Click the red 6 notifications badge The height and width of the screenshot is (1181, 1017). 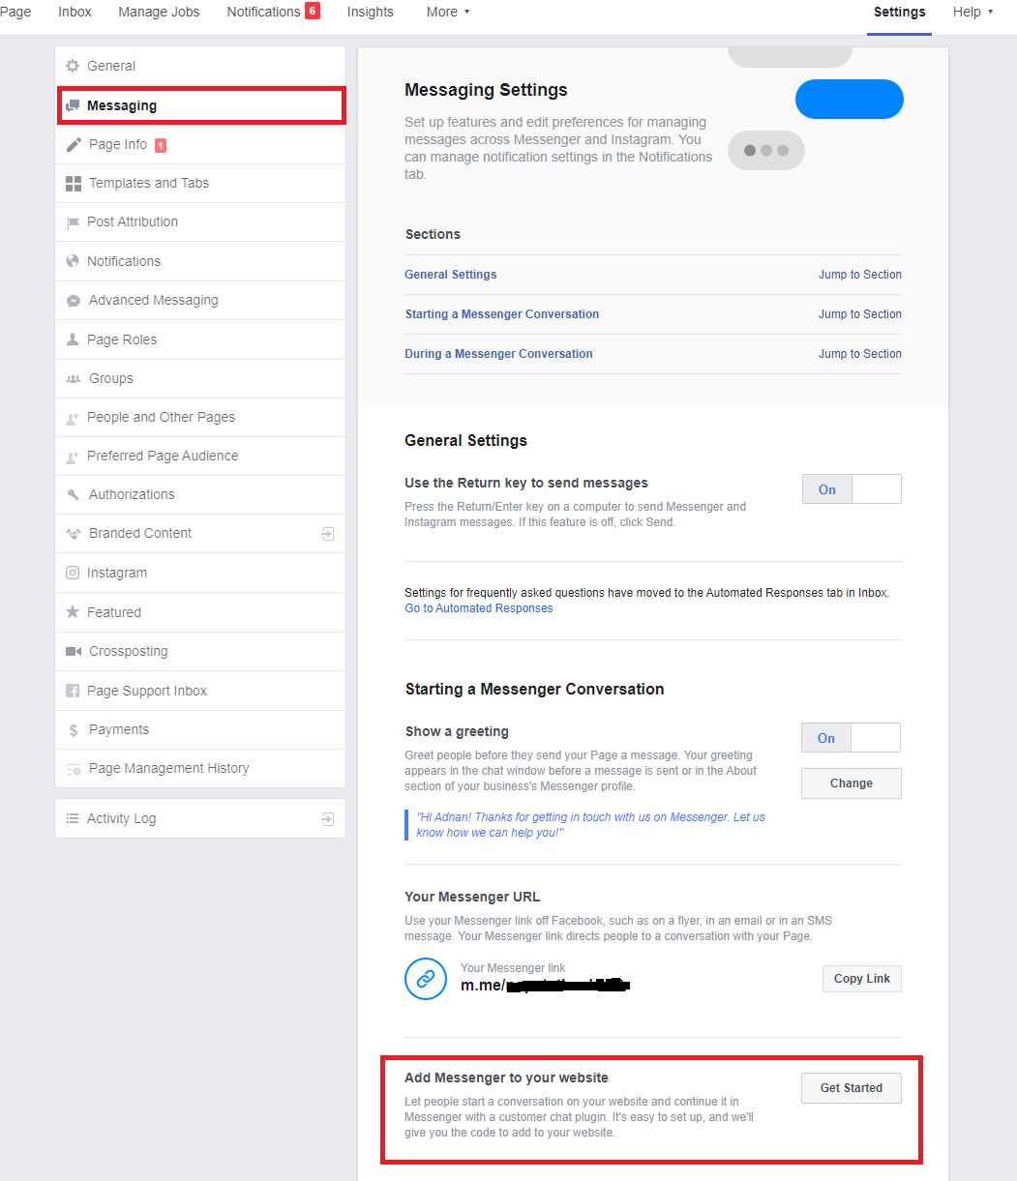pyautogui.click(x=313, y=11)
